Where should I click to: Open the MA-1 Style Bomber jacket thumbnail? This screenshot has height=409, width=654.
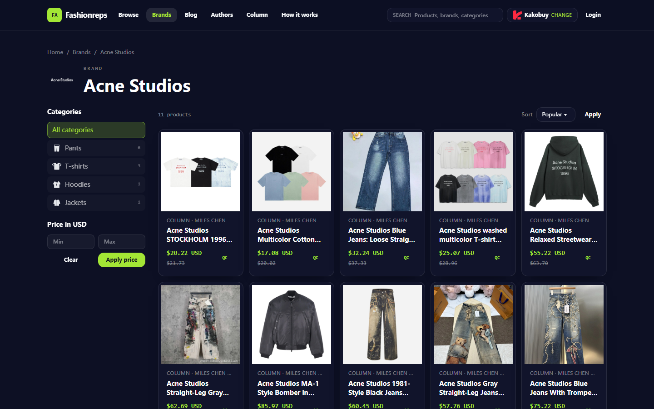(292, 324)
